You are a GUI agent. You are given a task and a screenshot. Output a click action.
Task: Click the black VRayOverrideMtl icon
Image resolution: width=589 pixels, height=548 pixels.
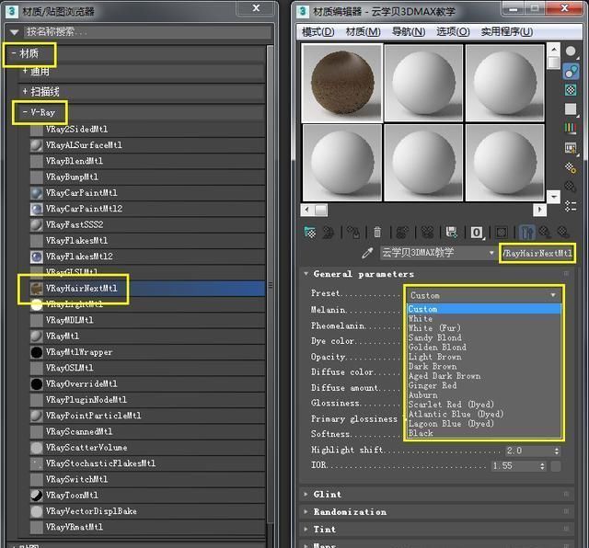pyautogui.click(x=37, y=384)
